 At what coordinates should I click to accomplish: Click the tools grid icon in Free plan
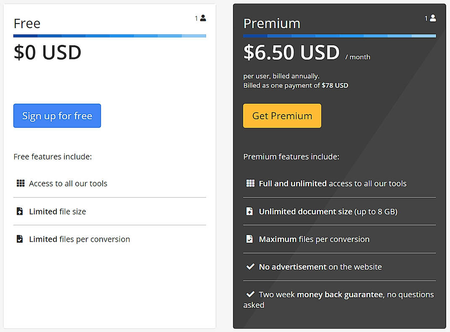click(20, 183)
